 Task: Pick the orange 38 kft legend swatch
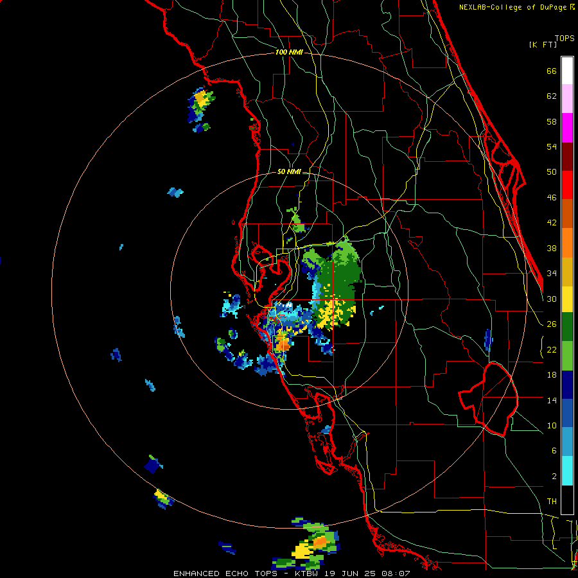[x=567, y=242]
